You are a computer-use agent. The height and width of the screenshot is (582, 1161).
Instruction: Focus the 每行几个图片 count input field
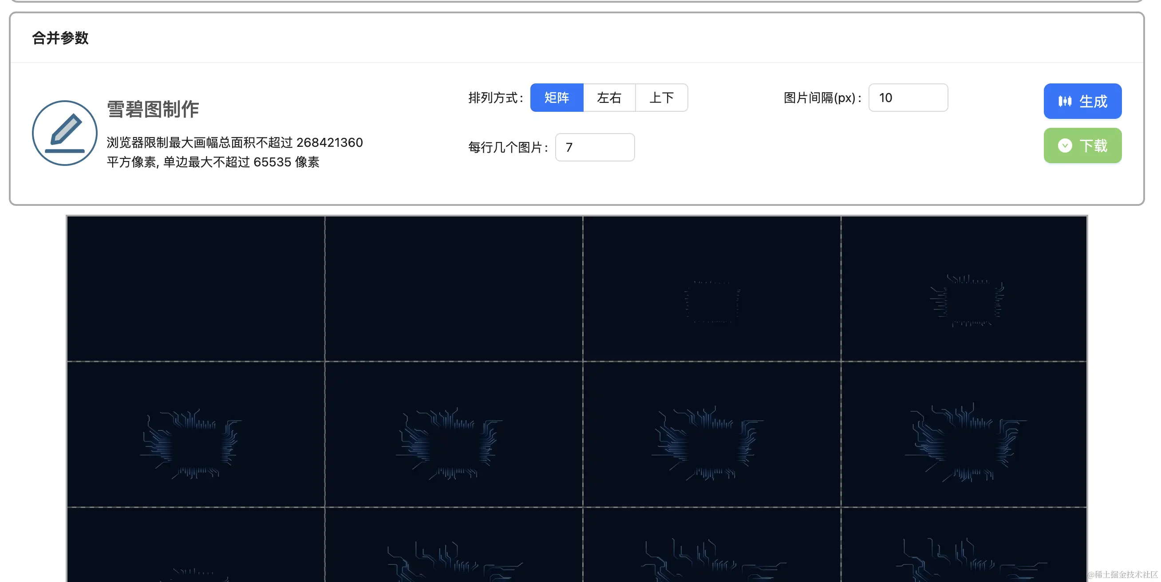point(594,147)
